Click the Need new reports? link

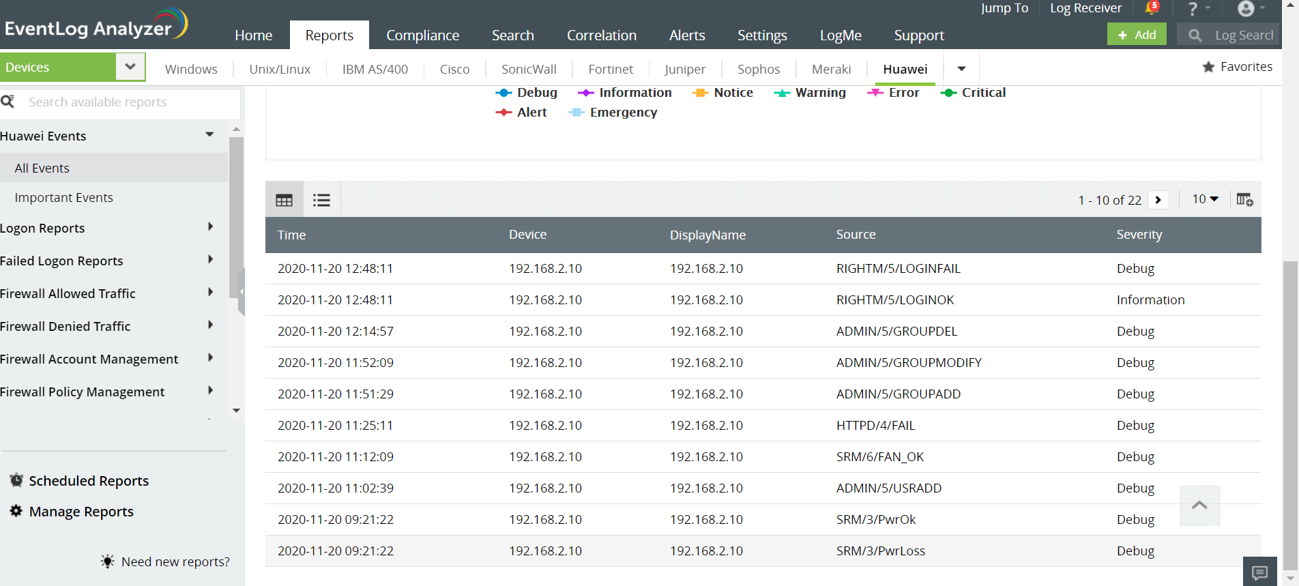(x=175, y=561)
